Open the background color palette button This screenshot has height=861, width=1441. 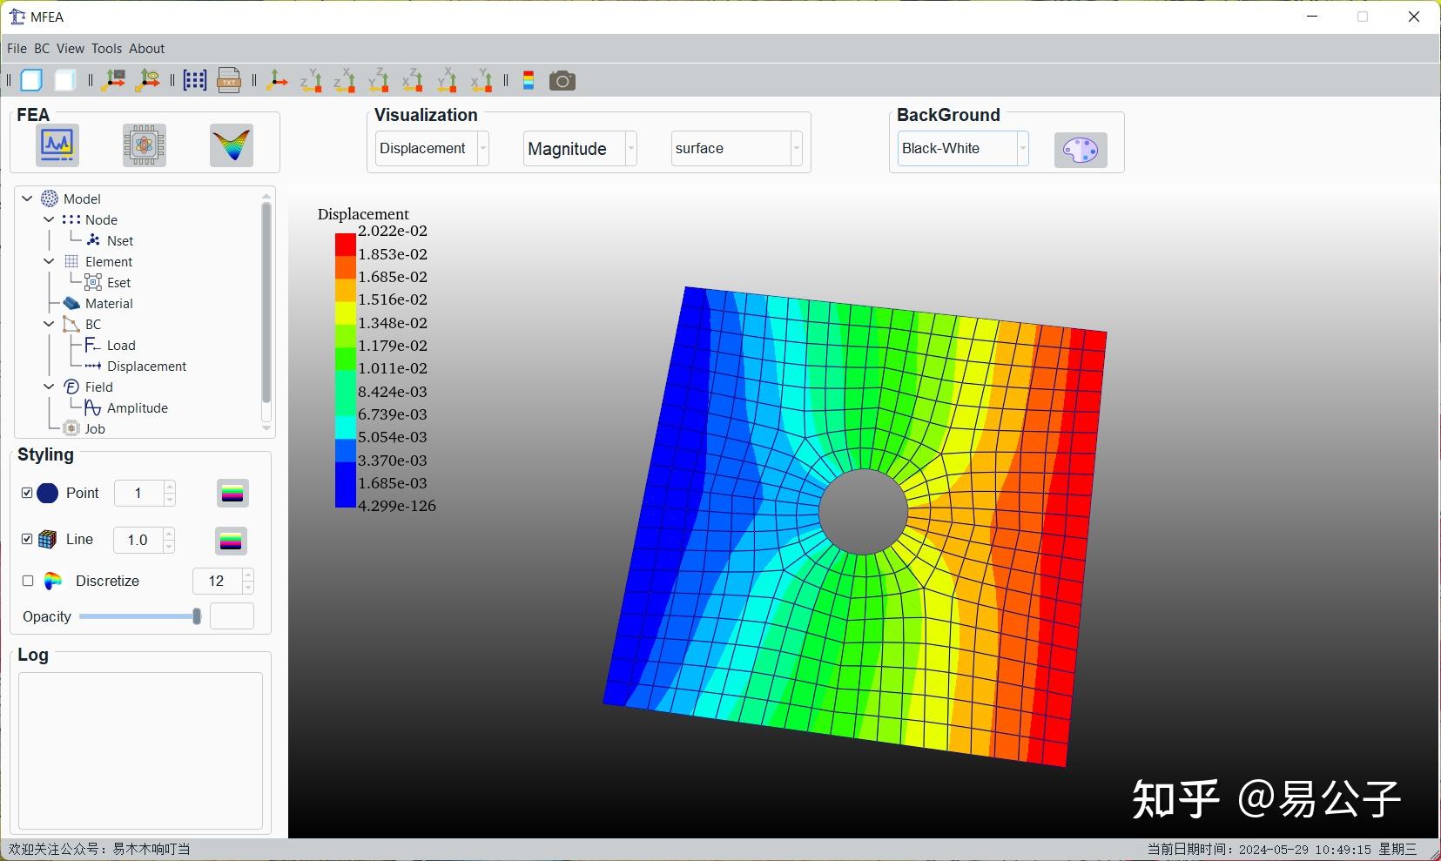(1081, 150)
